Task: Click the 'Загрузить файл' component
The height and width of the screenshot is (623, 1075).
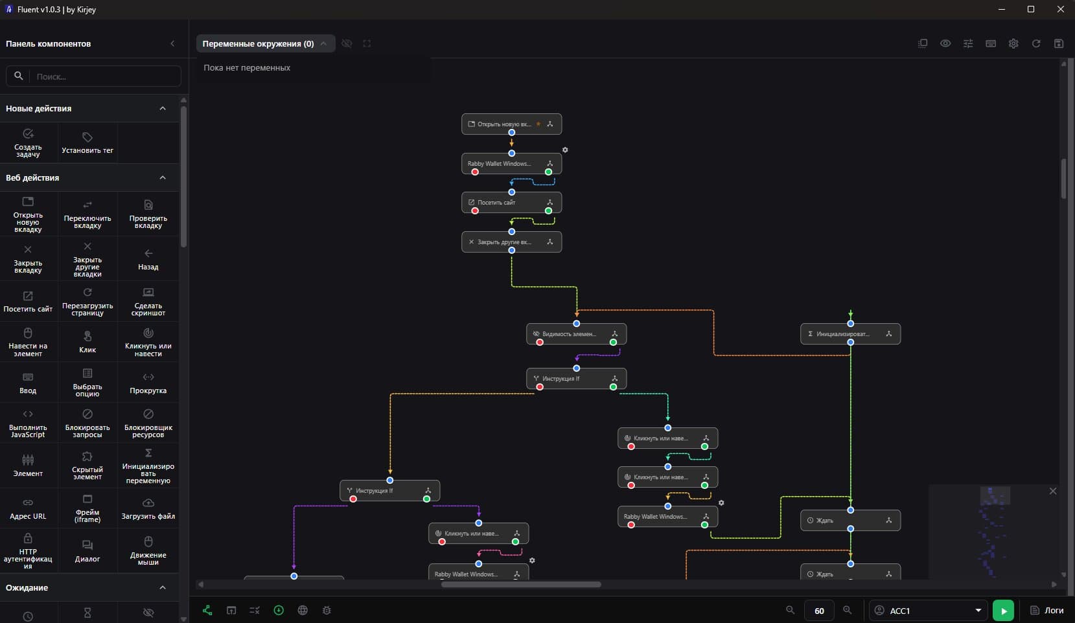Action: 148,509
